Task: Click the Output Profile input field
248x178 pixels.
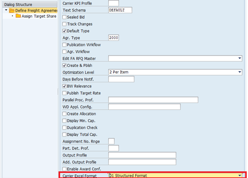Action: tap(142, 155)
